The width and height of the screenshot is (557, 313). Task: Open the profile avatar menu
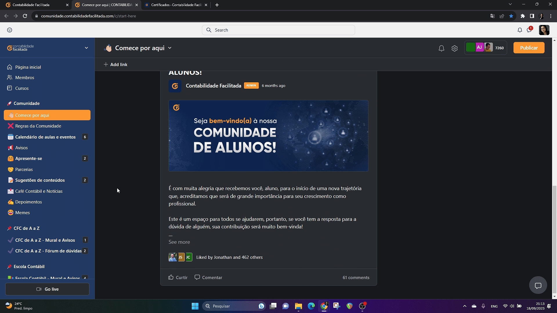point(544,30)
